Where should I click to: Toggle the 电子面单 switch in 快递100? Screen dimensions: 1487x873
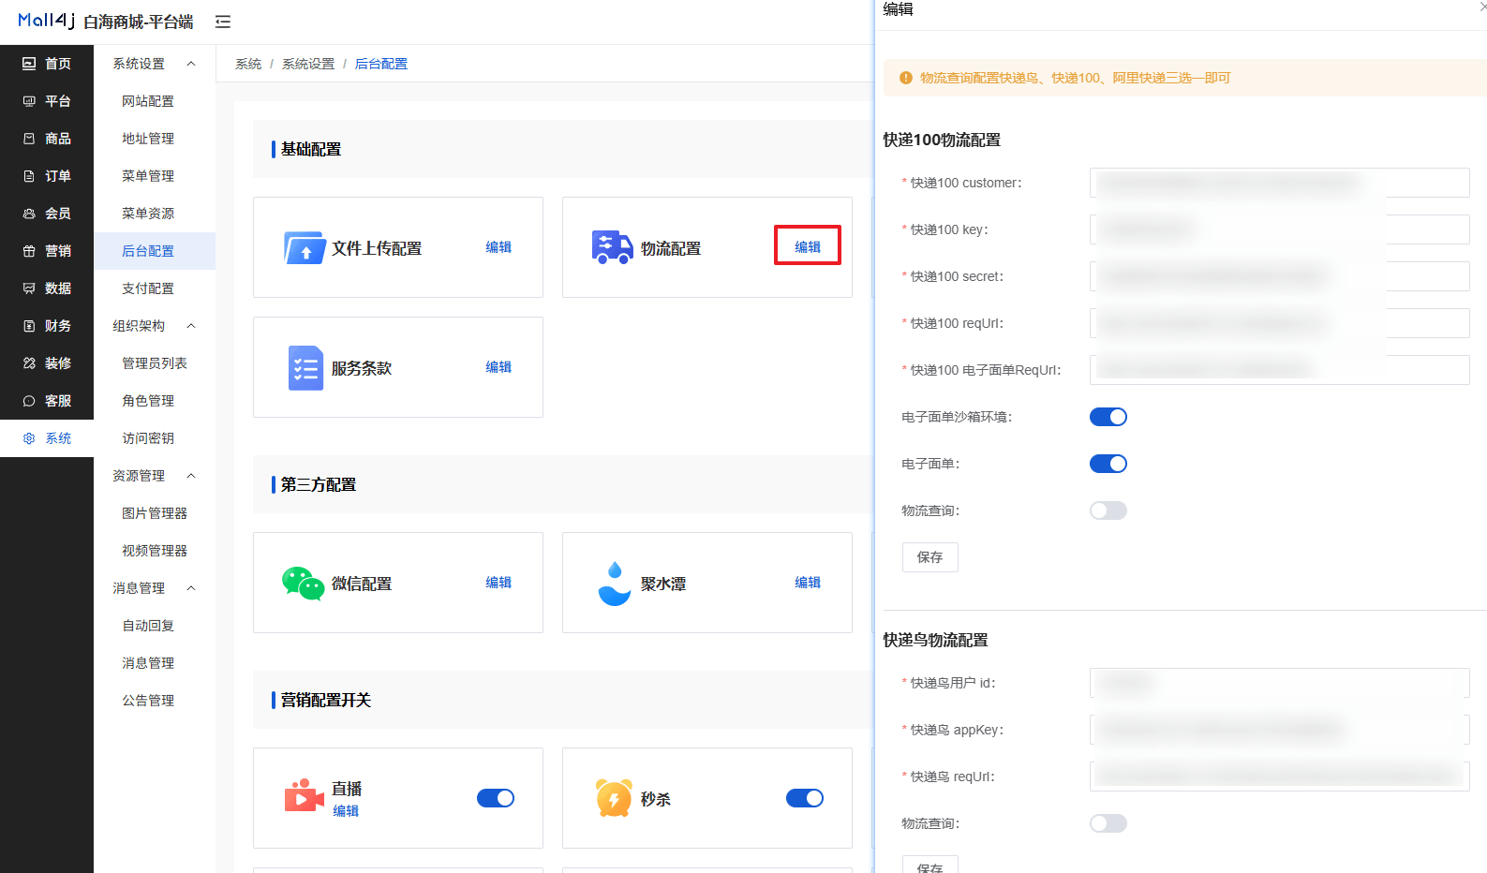click(1108, 464)
